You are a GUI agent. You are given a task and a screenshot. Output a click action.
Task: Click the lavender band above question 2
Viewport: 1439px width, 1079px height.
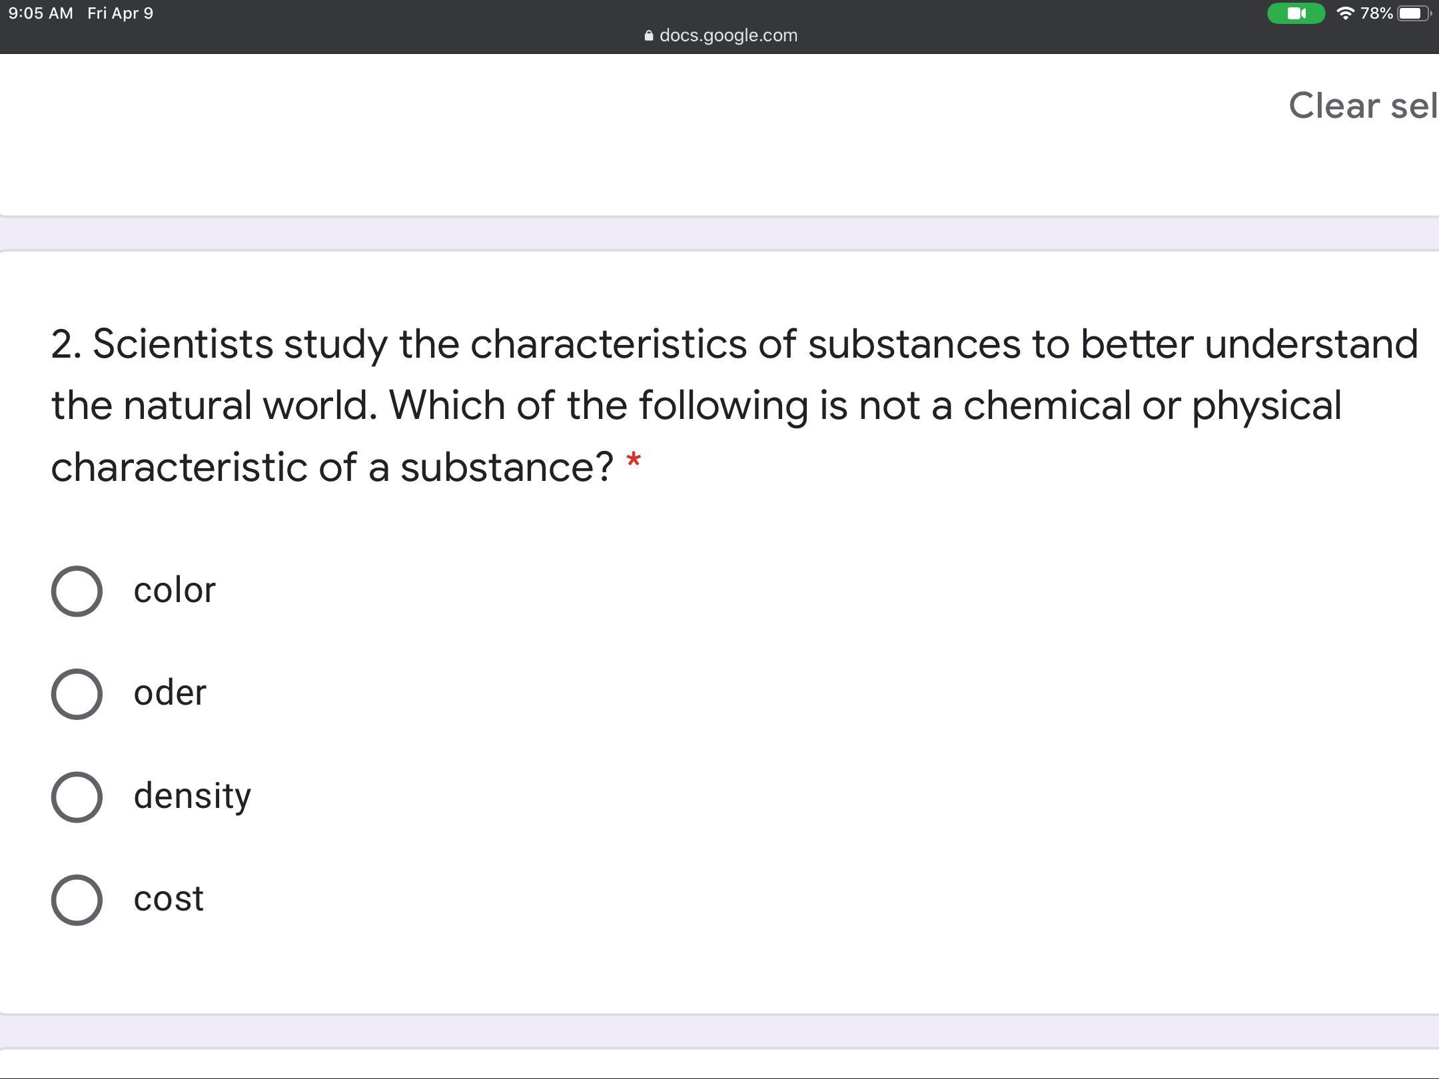(719, 233)
